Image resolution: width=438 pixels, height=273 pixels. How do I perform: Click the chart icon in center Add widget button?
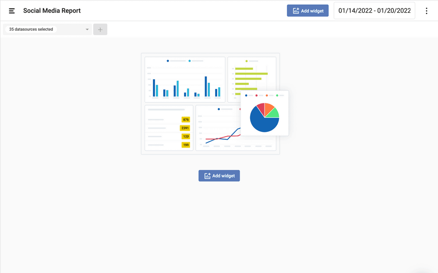pyautogui.click(x=208, y=176)
